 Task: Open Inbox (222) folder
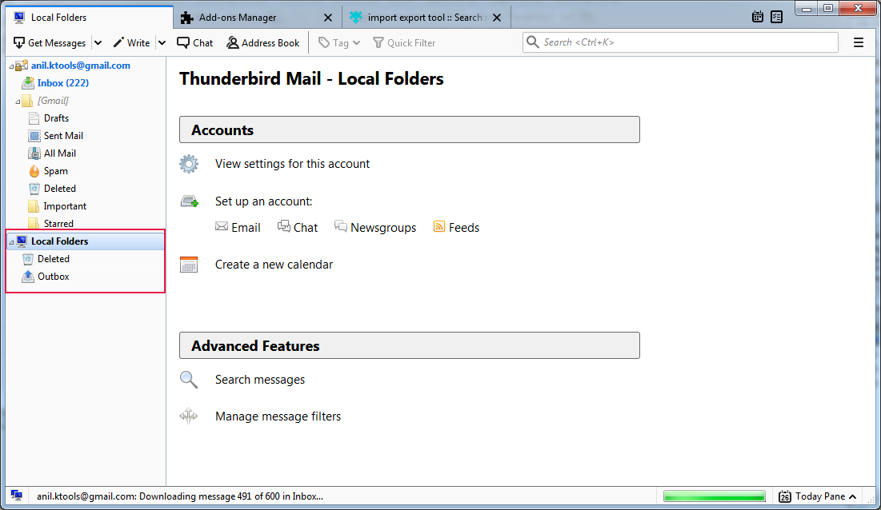point(63,83)
